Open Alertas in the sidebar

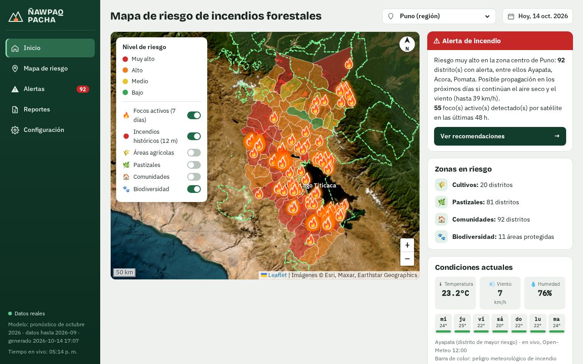[50, 89]
